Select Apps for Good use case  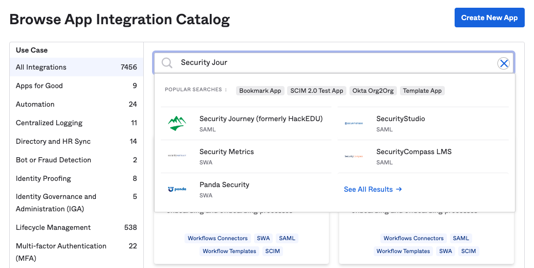click(76, 86)
